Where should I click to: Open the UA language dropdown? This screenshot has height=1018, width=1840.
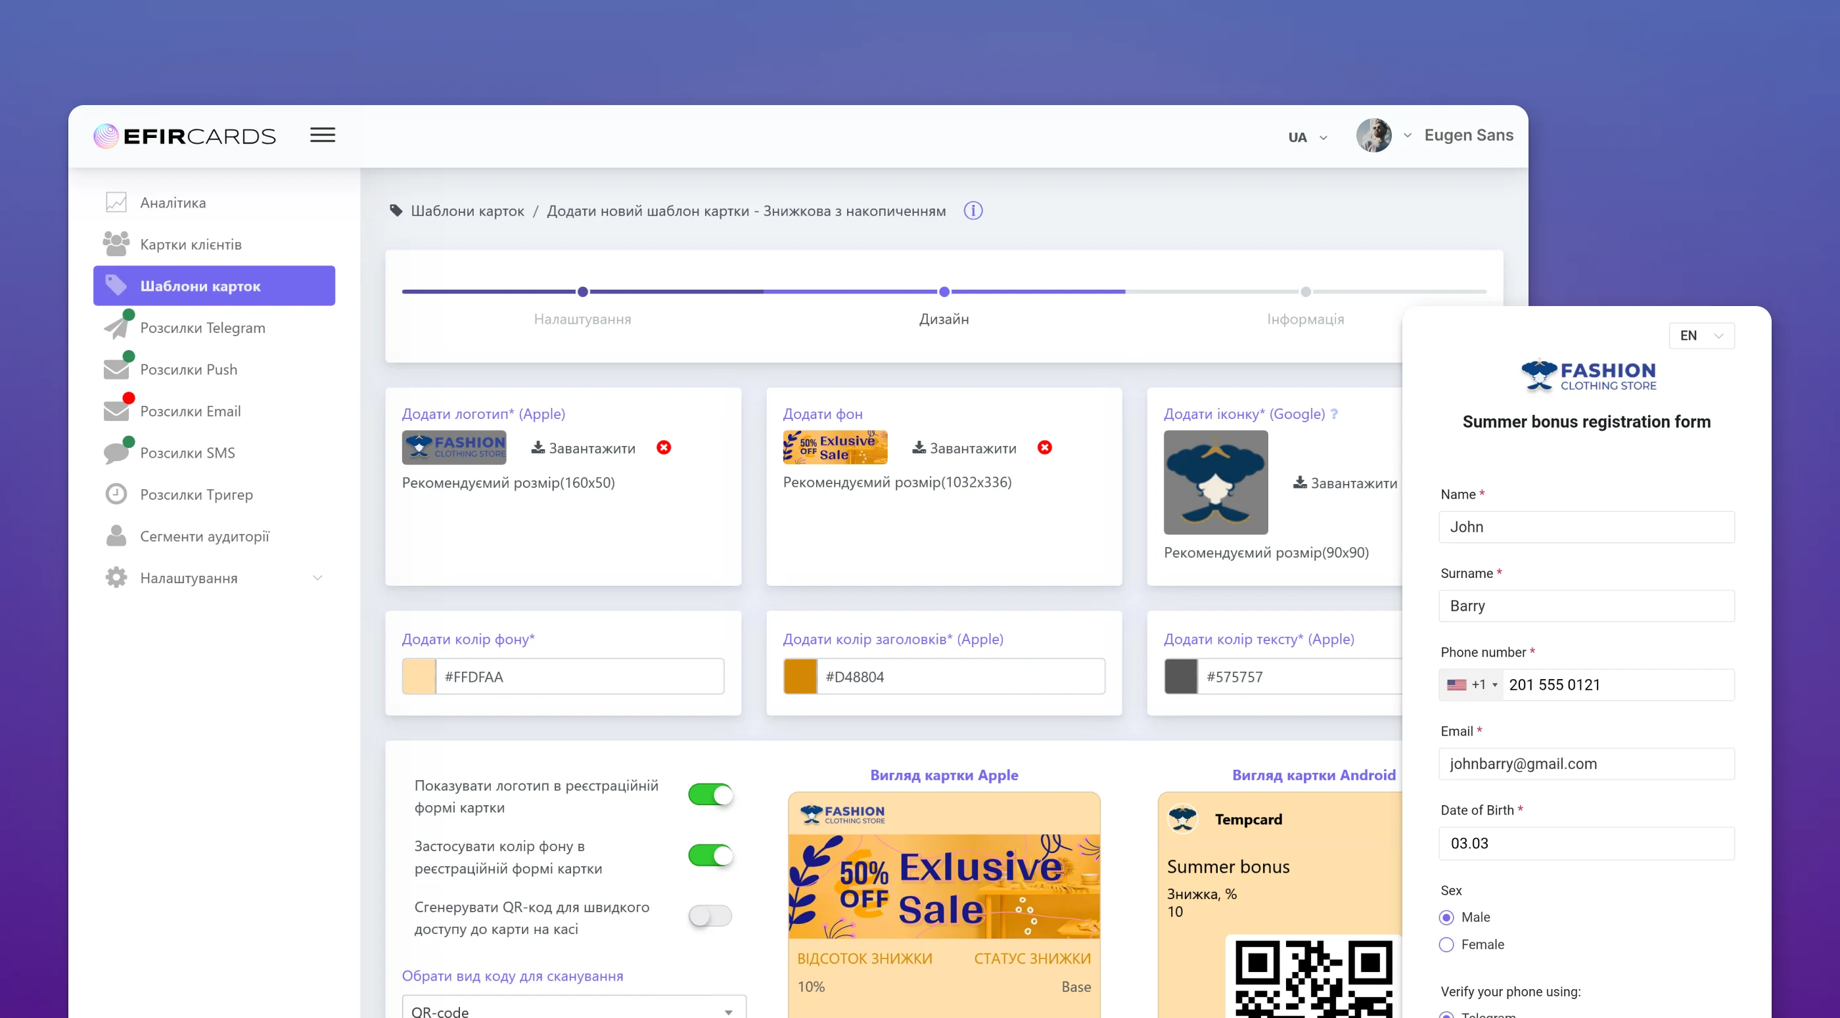tap(1307, 137)
